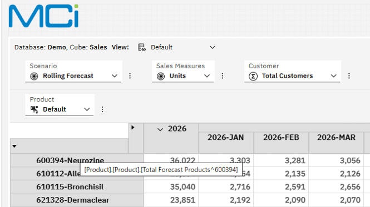Viewport: 370px width, 207px height.
Task: Open Scenario options kebab menu
Action: click(x=130, y=76)
